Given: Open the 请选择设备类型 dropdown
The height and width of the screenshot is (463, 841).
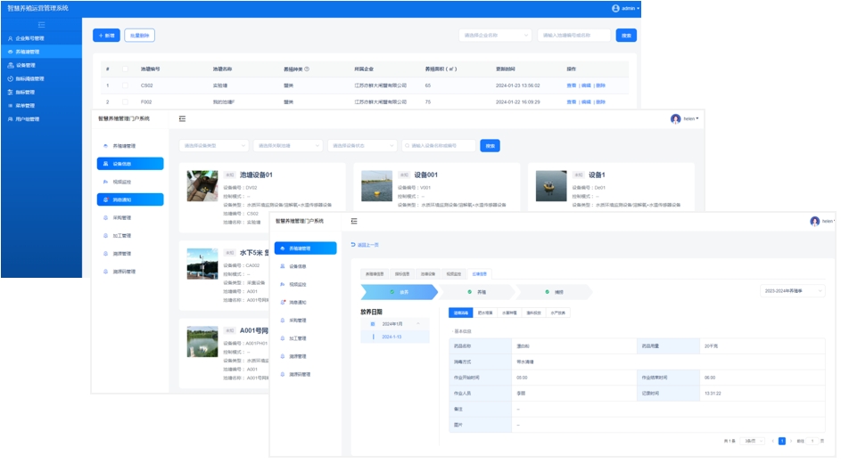Looking at the screenshot, I should point(214,145).
